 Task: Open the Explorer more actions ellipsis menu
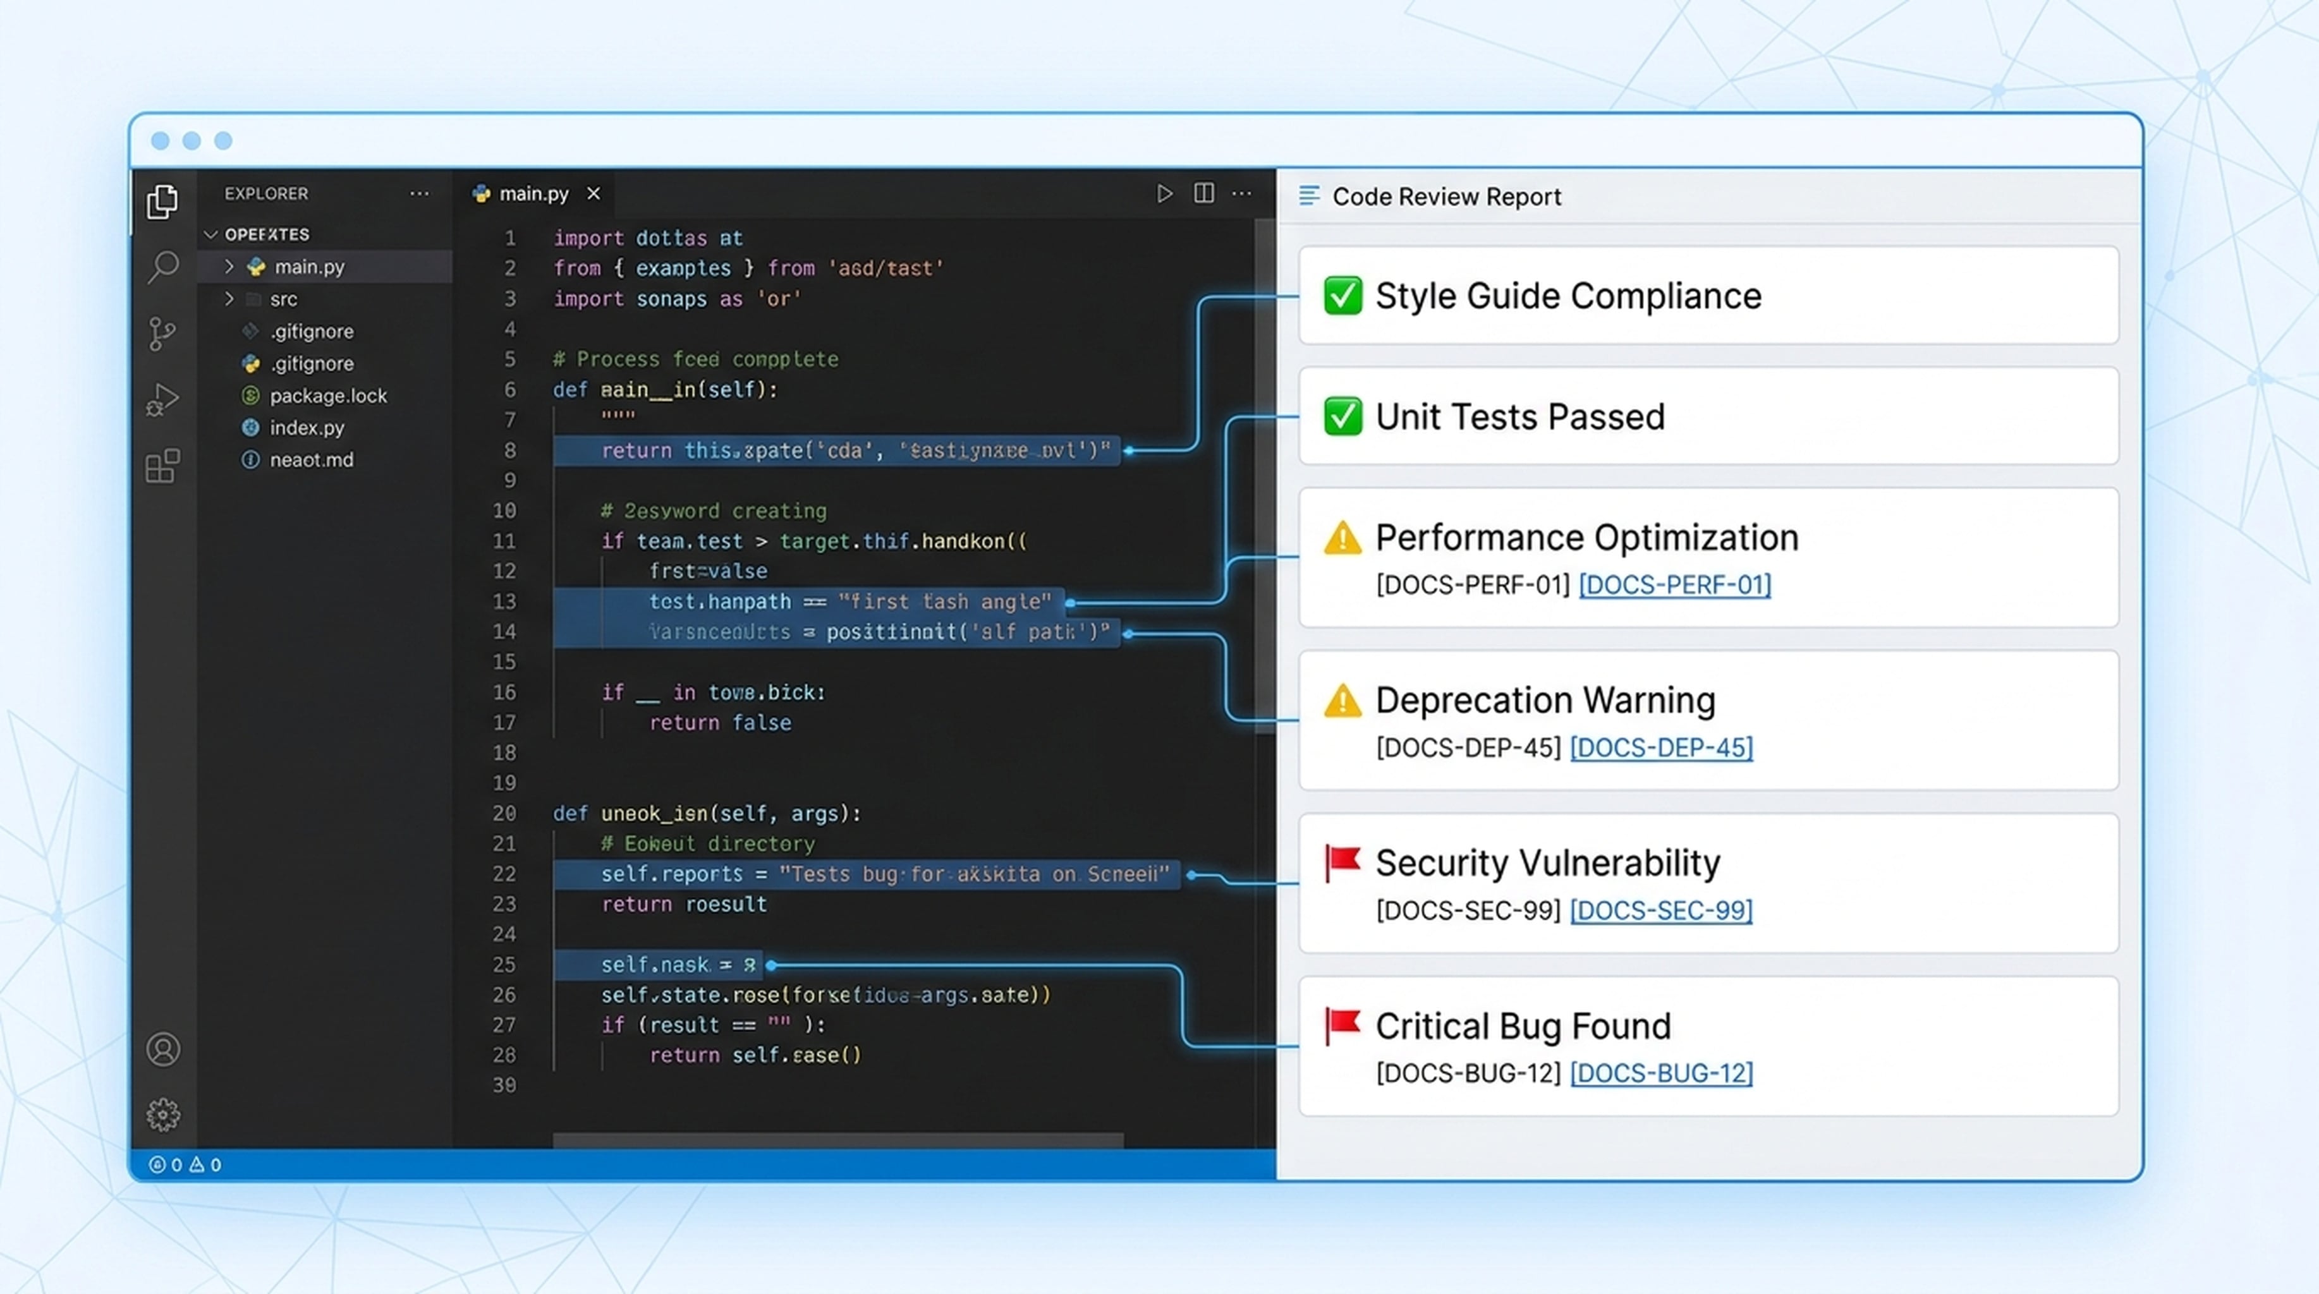coord(420,193)
